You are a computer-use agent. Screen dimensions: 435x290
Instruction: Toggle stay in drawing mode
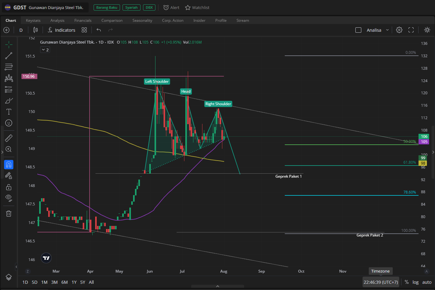pyautogui.click(x=9, y=176)
